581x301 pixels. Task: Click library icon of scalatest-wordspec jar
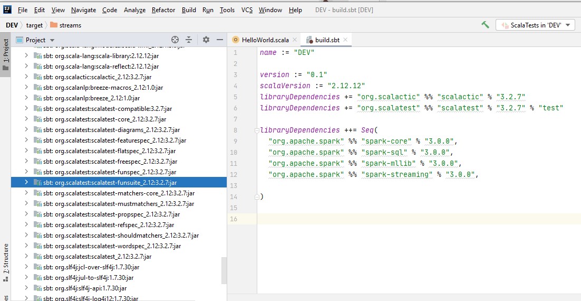coord(37,246)
